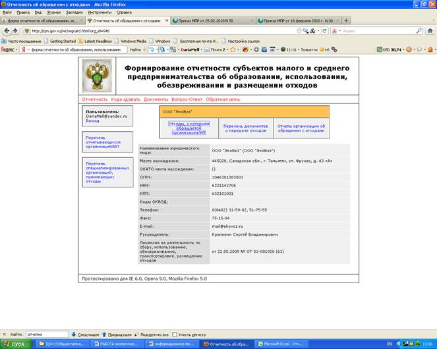Close the active tab 'Отчетность об обращении с отходами'
The image size is (437, 349).
point(167,20)
